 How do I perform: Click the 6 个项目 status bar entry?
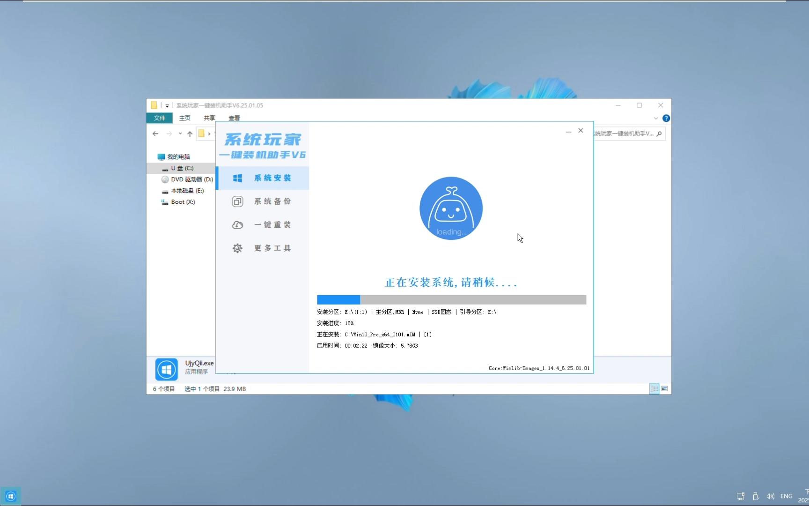coord(164,389)
